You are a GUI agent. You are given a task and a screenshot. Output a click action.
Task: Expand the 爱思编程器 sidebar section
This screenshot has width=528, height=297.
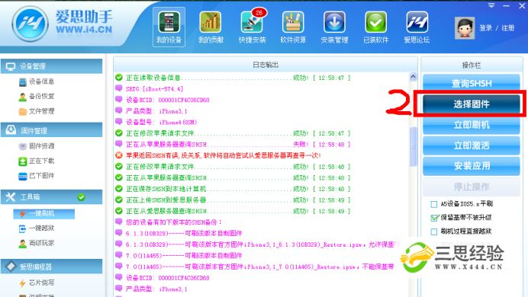pos(52,267)
